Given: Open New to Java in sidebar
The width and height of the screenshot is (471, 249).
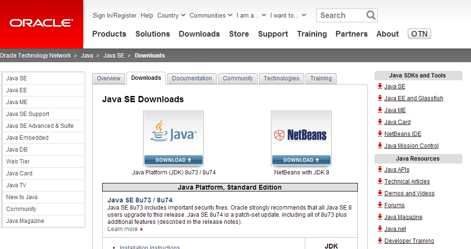Looking at the screenshot, I should click(43, 197).
